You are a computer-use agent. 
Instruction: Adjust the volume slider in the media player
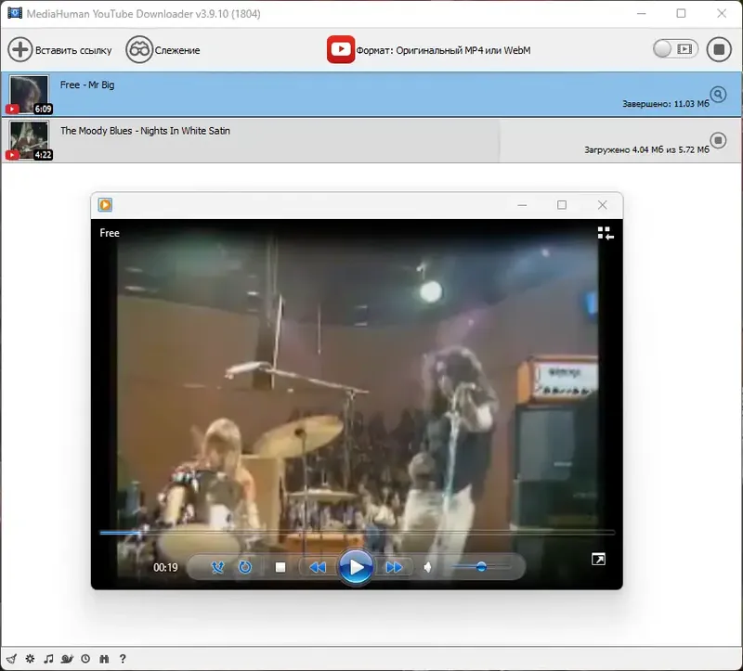(x=481, y=566)
